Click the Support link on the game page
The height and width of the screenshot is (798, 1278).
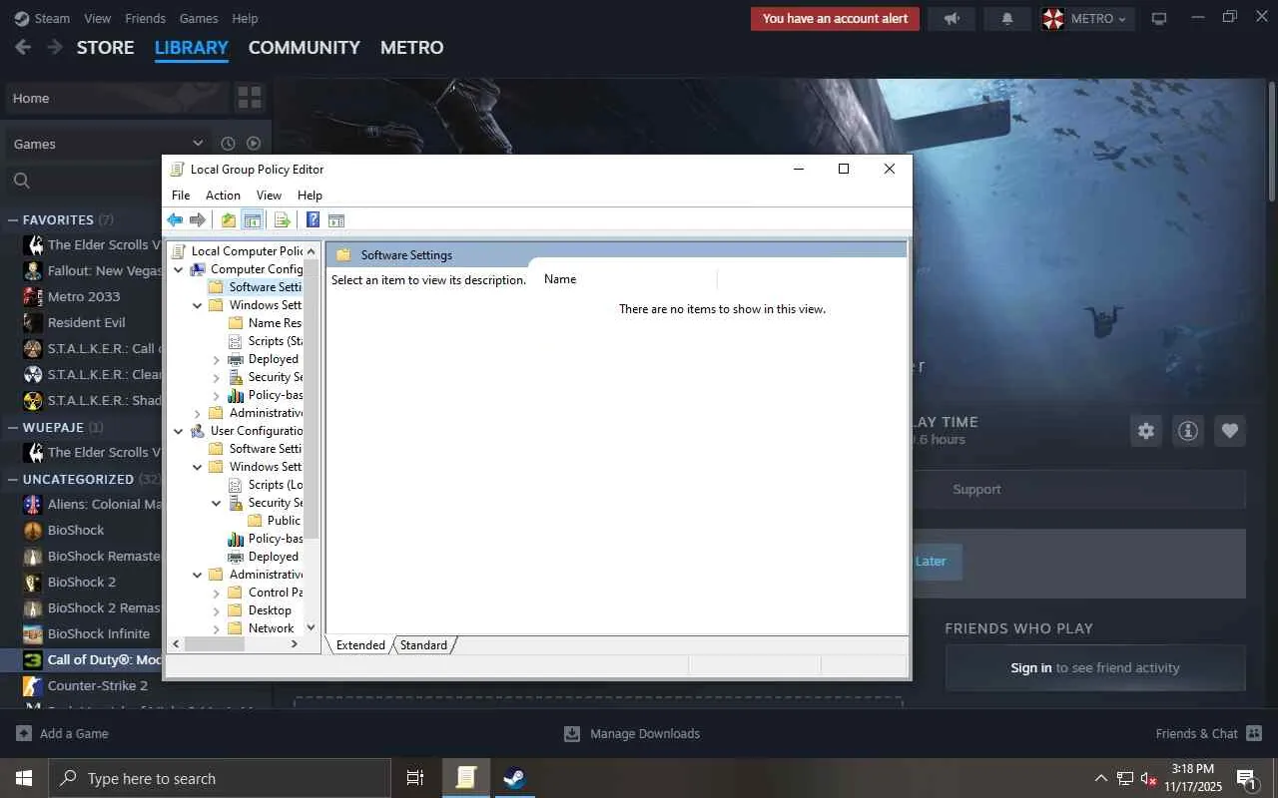(x=976, y=490)
